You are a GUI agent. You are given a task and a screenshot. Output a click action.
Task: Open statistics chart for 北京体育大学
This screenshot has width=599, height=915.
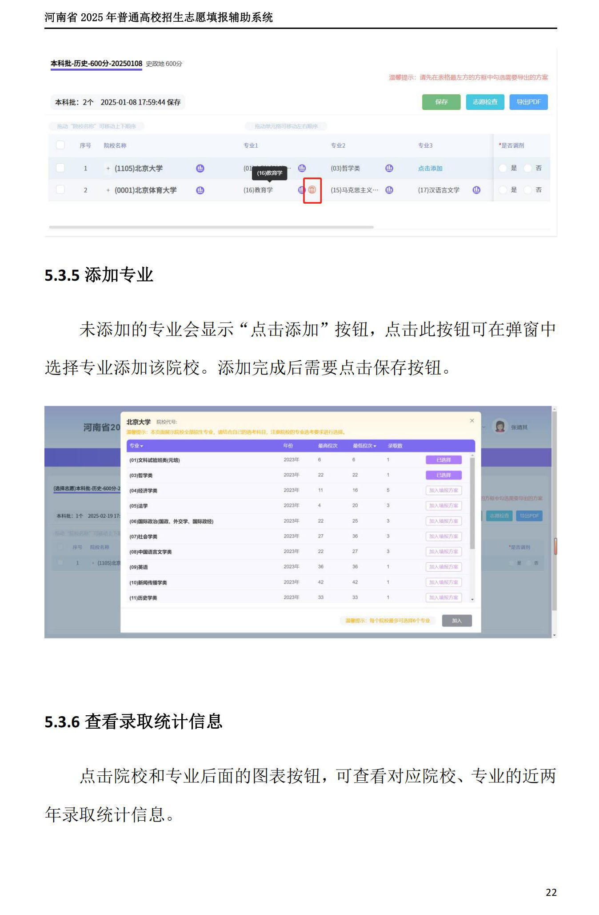point(200,190)
